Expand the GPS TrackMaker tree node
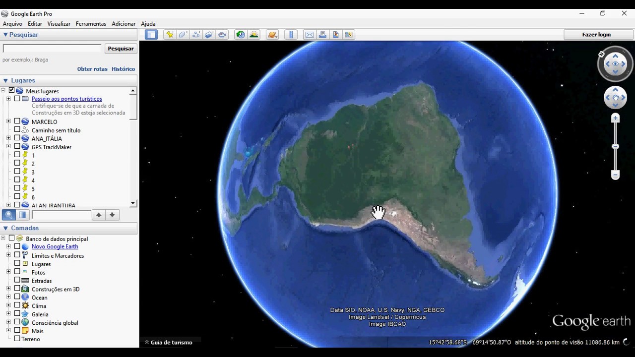The image size is (635, 357). click(8, 146)
